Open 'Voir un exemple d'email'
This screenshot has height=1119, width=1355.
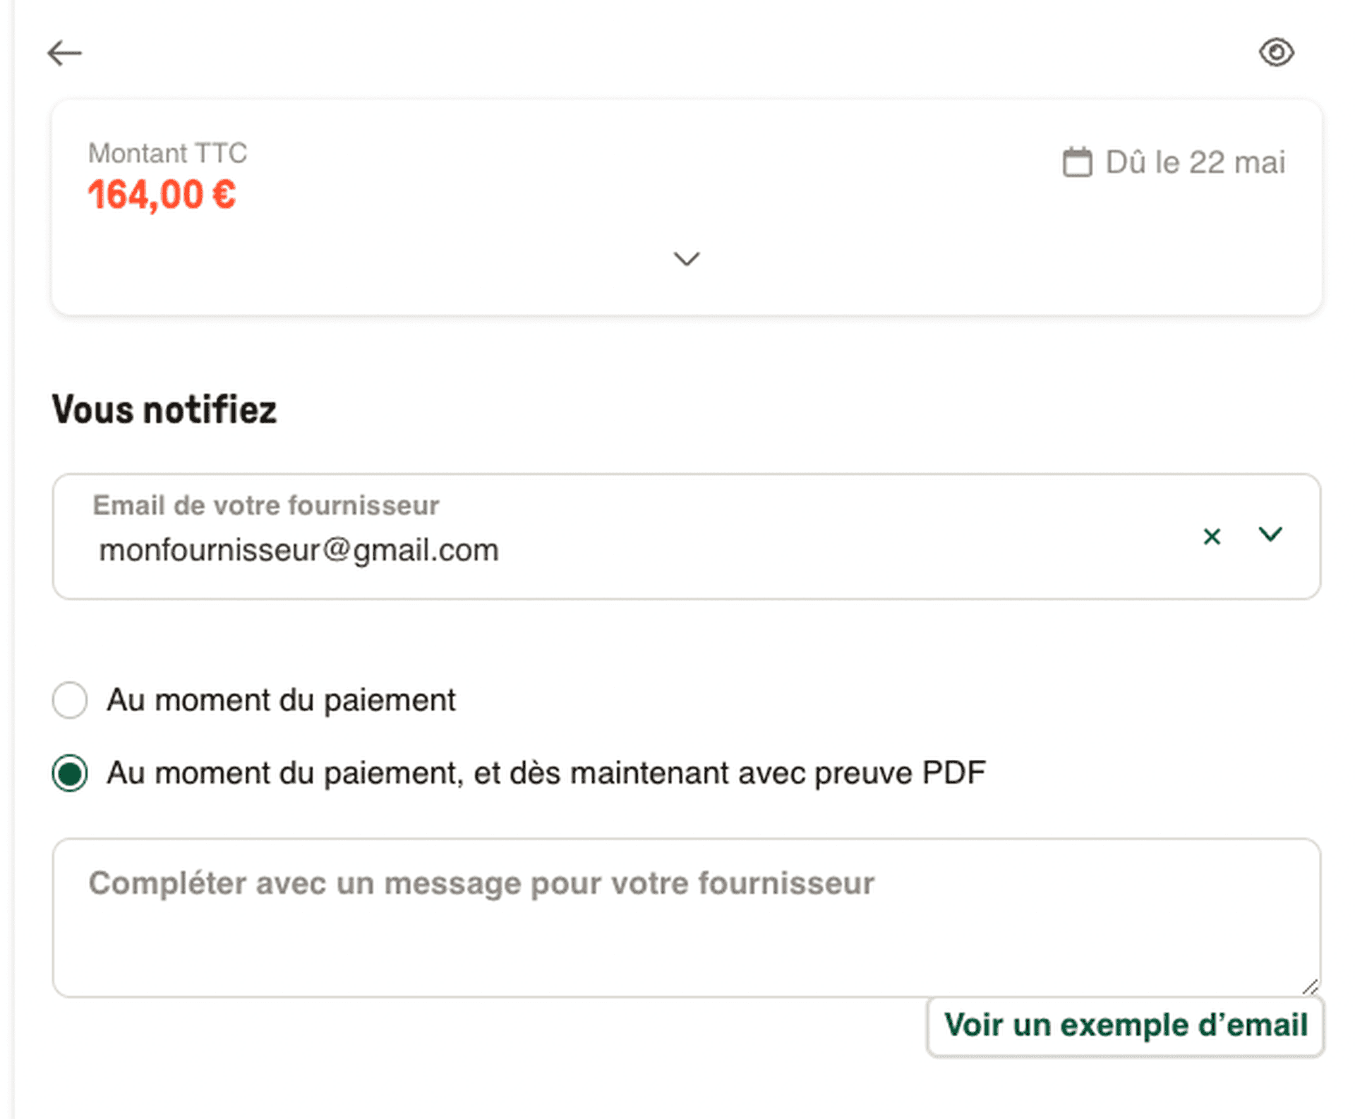tap(1126, 1024)
